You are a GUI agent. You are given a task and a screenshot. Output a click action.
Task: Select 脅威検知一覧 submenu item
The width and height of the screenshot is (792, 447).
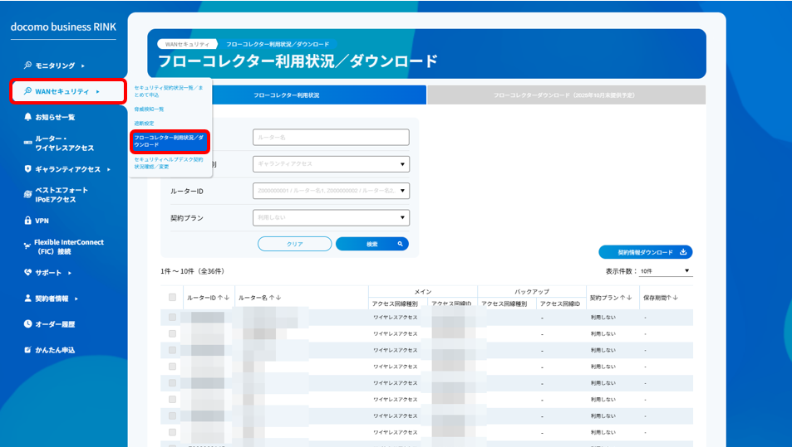click(x=149, y=109)
